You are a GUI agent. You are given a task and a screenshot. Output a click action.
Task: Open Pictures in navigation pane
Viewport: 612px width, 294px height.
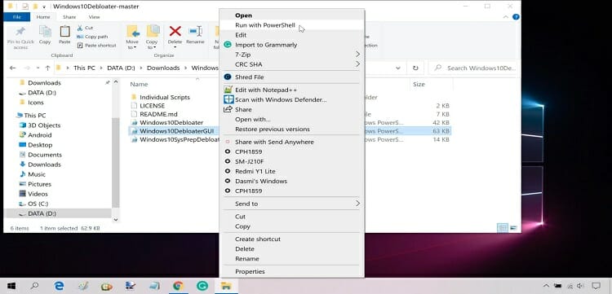pos(39,184)
